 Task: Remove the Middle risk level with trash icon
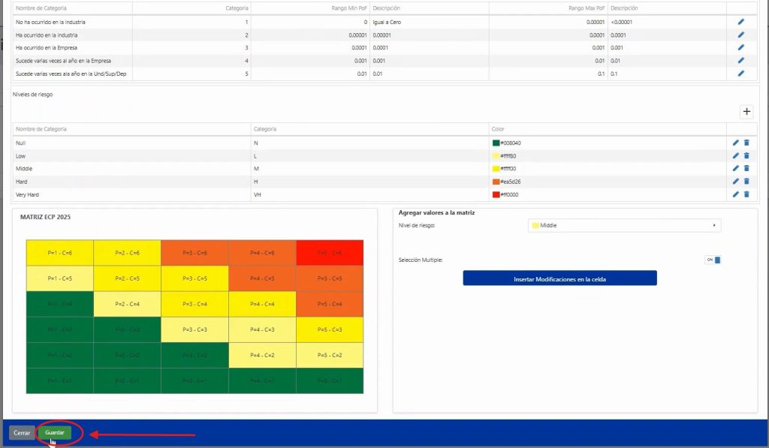click(x=746, y=169)
